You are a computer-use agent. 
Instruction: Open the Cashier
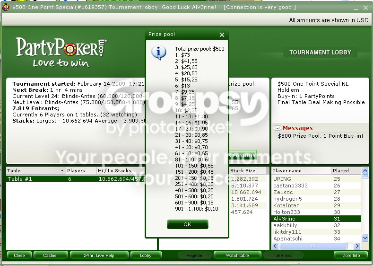click(51, 255)
